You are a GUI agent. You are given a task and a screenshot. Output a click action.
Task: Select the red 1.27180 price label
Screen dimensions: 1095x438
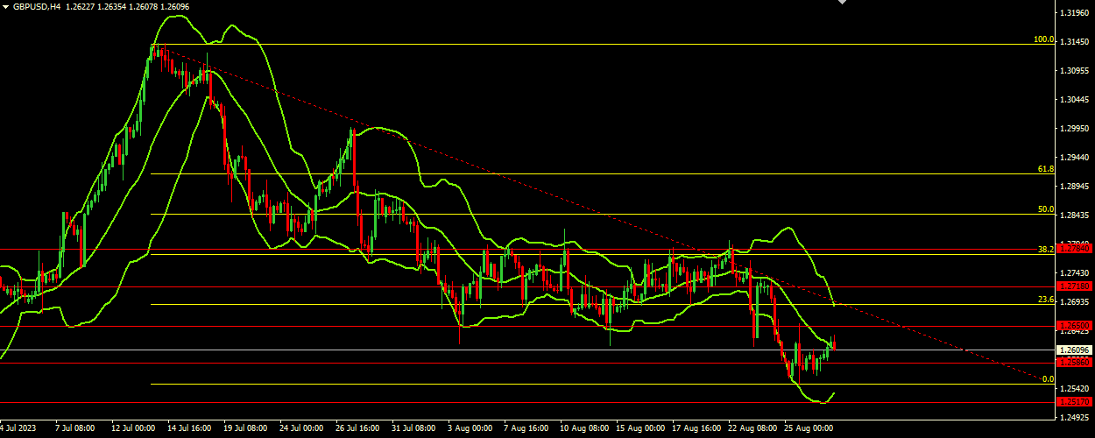tap(1075, 286)
